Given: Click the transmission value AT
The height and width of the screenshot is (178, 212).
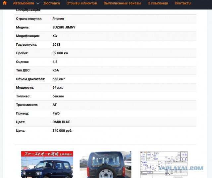Looking at the screenshot, I should pos(54,105).
